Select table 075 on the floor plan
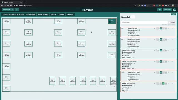Screen dimensions: 178x100 (58, 55)
